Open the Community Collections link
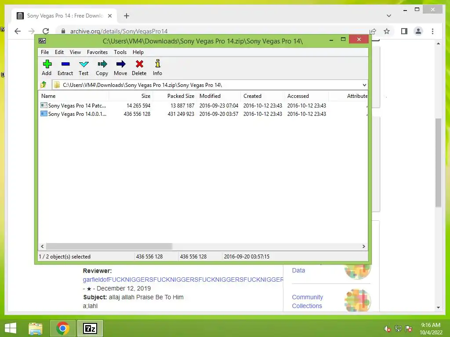The width and height of the screenshot is (450, 337). click(x=307, y=301)
